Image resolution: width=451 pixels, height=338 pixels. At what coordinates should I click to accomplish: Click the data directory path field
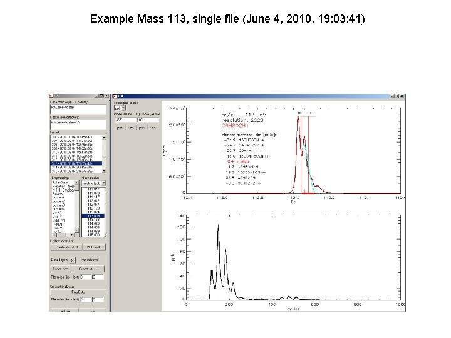pyautogui.click(x=78, y=109)
